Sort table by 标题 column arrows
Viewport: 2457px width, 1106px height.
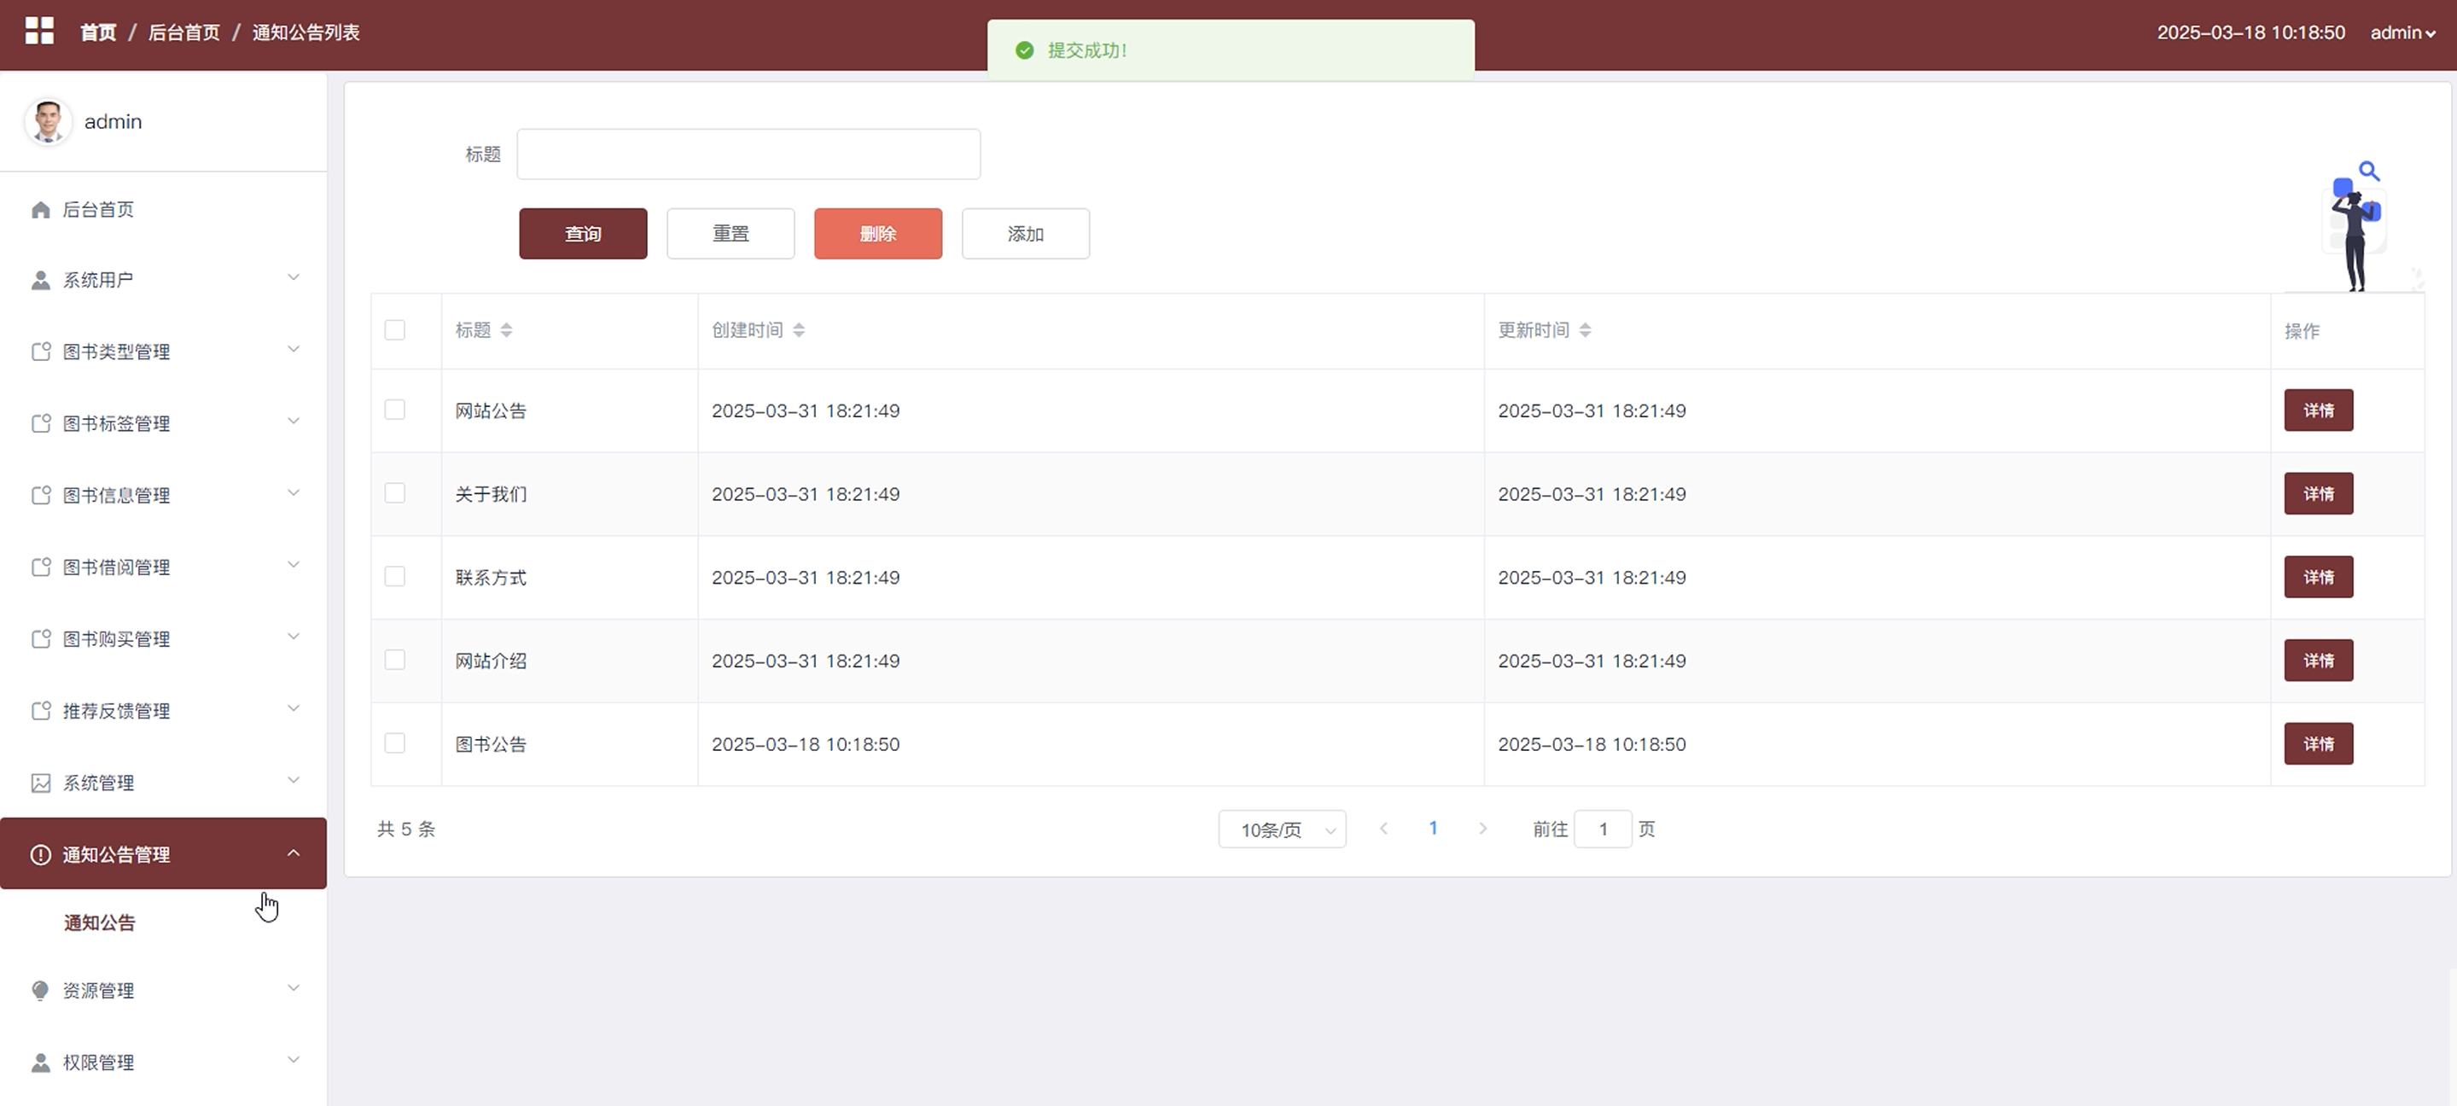tap(506, 330)
